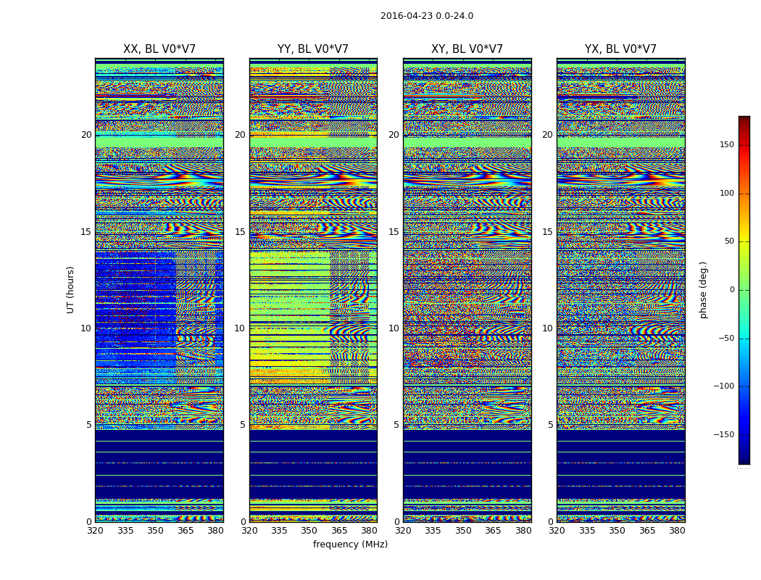Click y-axis tick "10" of the YX panel
Screen dimensions: 761x580
(548, 328)
